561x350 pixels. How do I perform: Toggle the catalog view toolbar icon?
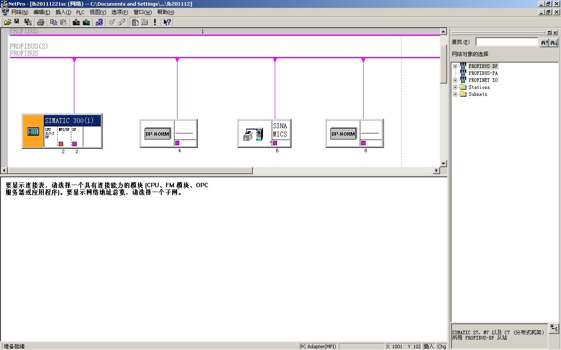(x=135, y=22)
